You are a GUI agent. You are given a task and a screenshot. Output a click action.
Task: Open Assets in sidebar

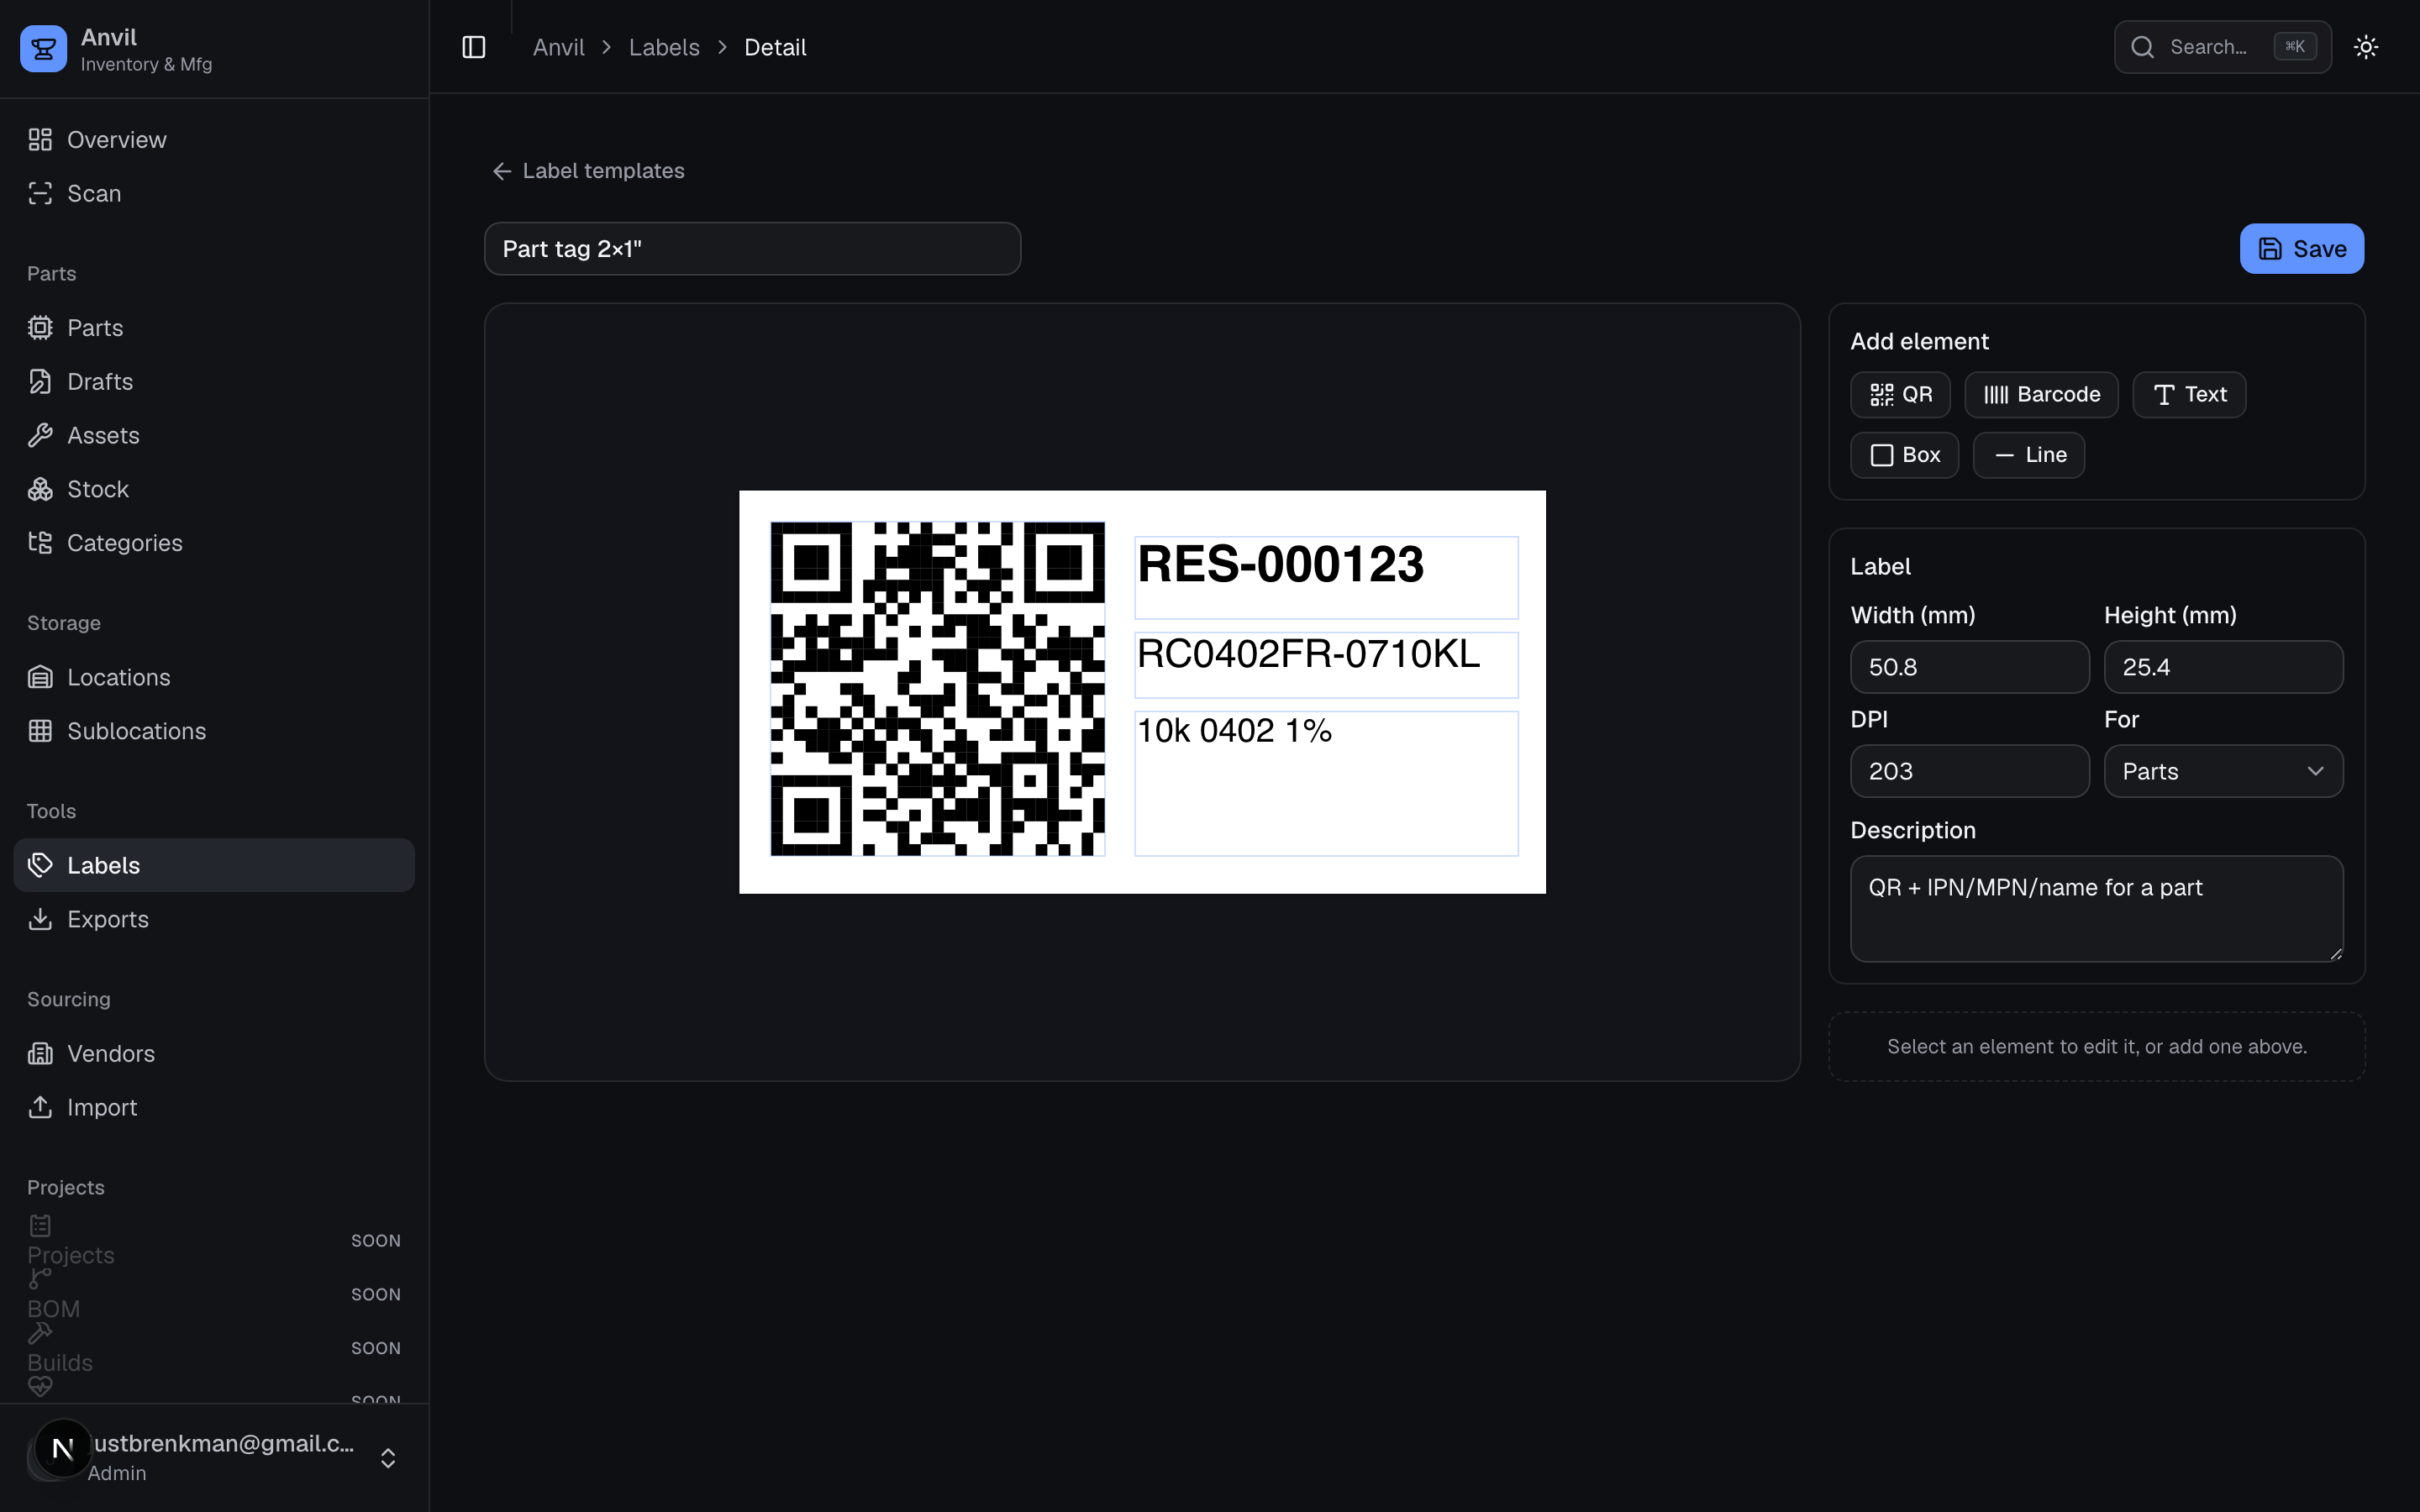214,436
